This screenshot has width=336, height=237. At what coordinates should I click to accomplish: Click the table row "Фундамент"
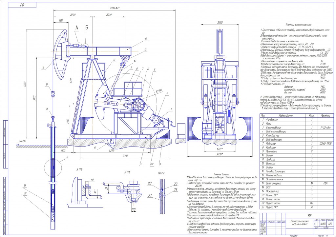click(x=297, y=120)
